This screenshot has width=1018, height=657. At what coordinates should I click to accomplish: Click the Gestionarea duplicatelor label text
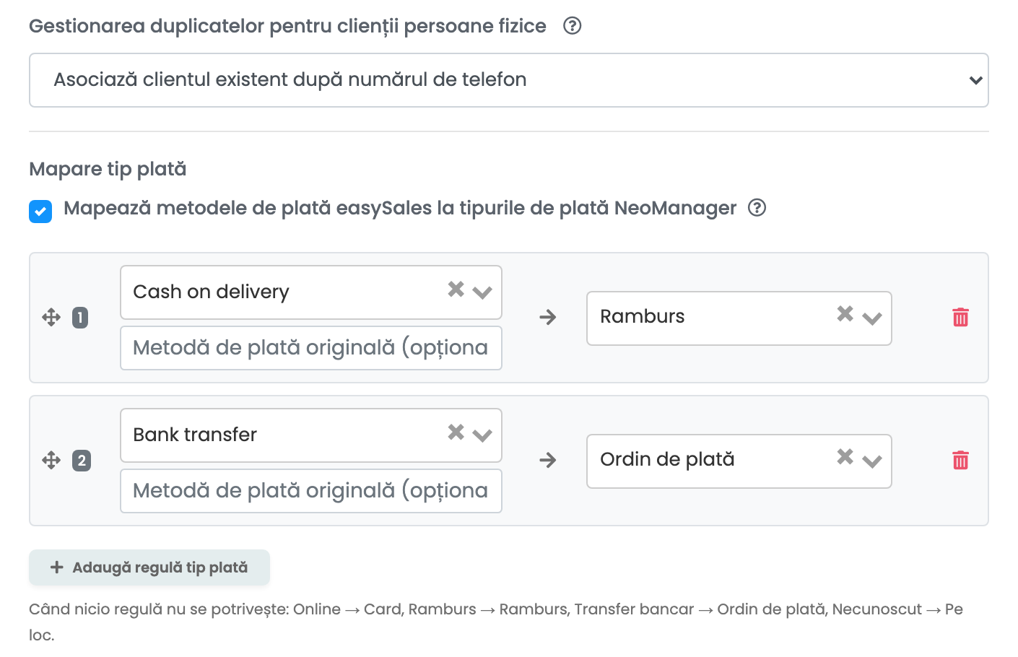[x=287, y=27]
